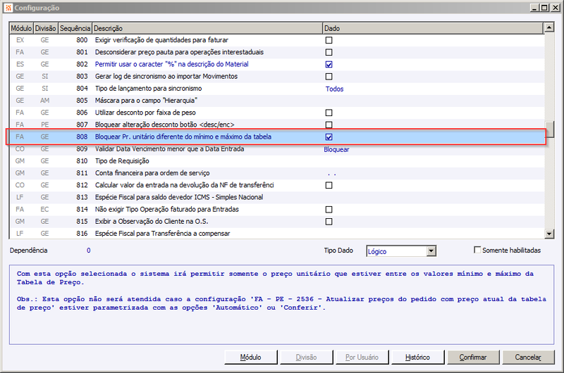Image resolution: width=564 pixels, height=373 pixels.
Task: Click the Divisão button
Action: click(306, 358)
